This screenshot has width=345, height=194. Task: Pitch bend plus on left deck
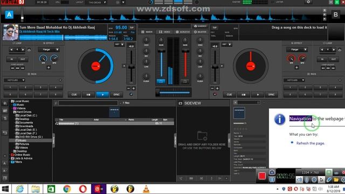click(133, 88)
